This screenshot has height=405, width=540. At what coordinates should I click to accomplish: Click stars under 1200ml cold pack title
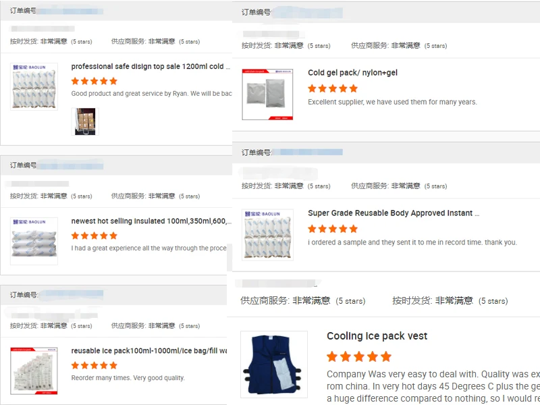(94, 81)
